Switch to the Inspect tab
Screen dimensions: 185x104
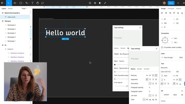point(178,8)
